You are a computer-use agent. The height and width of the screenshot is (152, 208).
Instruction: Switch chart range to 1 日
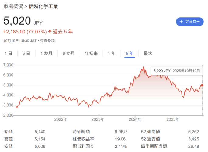9,54
